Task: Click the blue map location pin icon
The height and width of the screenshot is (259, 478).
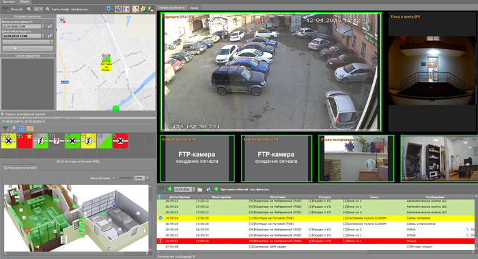Action: point(109,9)
